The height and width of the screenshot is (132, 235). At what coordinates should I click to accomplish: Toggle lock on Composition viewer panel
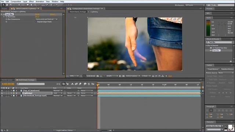click(70, 9)
